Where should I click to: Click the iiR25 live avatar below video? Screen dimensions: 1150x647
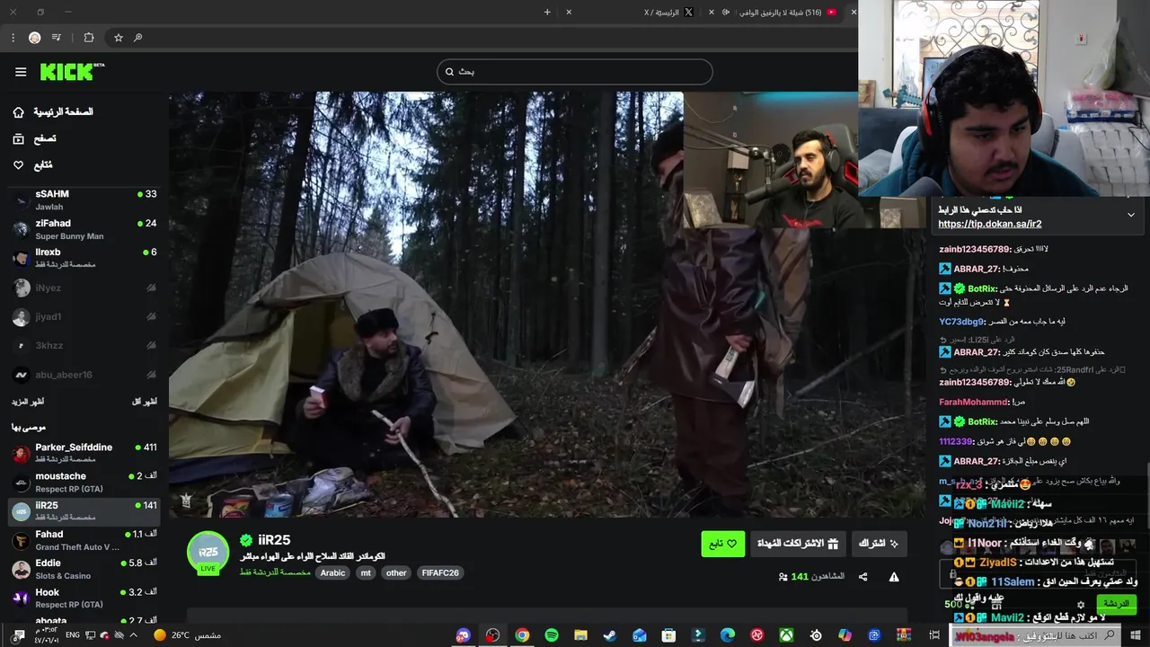tap(208, 552)
